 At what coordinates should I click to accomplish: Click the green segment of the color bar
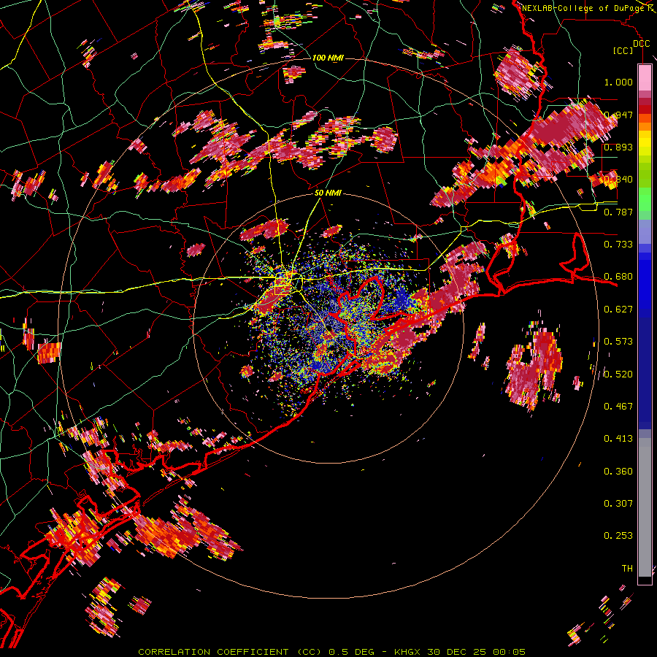pos(645,201)
